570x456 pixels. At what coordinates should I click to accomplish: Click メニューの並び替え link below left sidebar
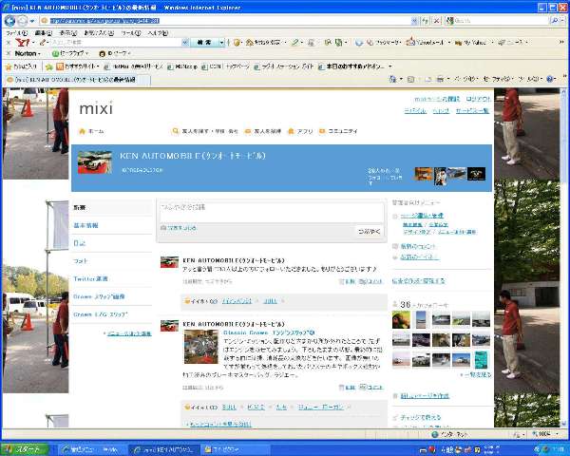128,333
